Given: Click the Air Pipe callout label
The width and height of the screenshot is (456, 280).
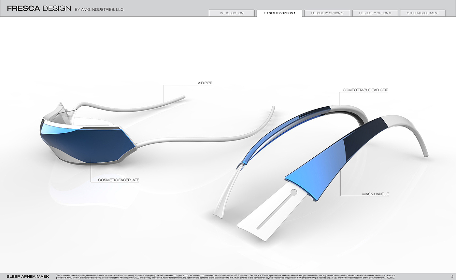Looking at the screenshot, I should coord(205,83).
